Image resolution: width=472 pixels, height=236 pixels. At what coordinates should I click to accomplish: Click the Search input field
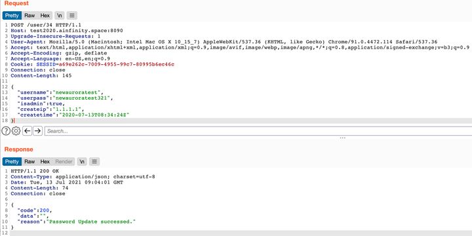[x=258, y=131]
